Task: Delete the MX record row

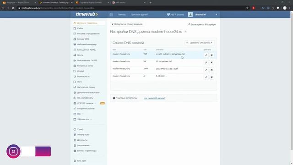Action: tap(212, 62)
